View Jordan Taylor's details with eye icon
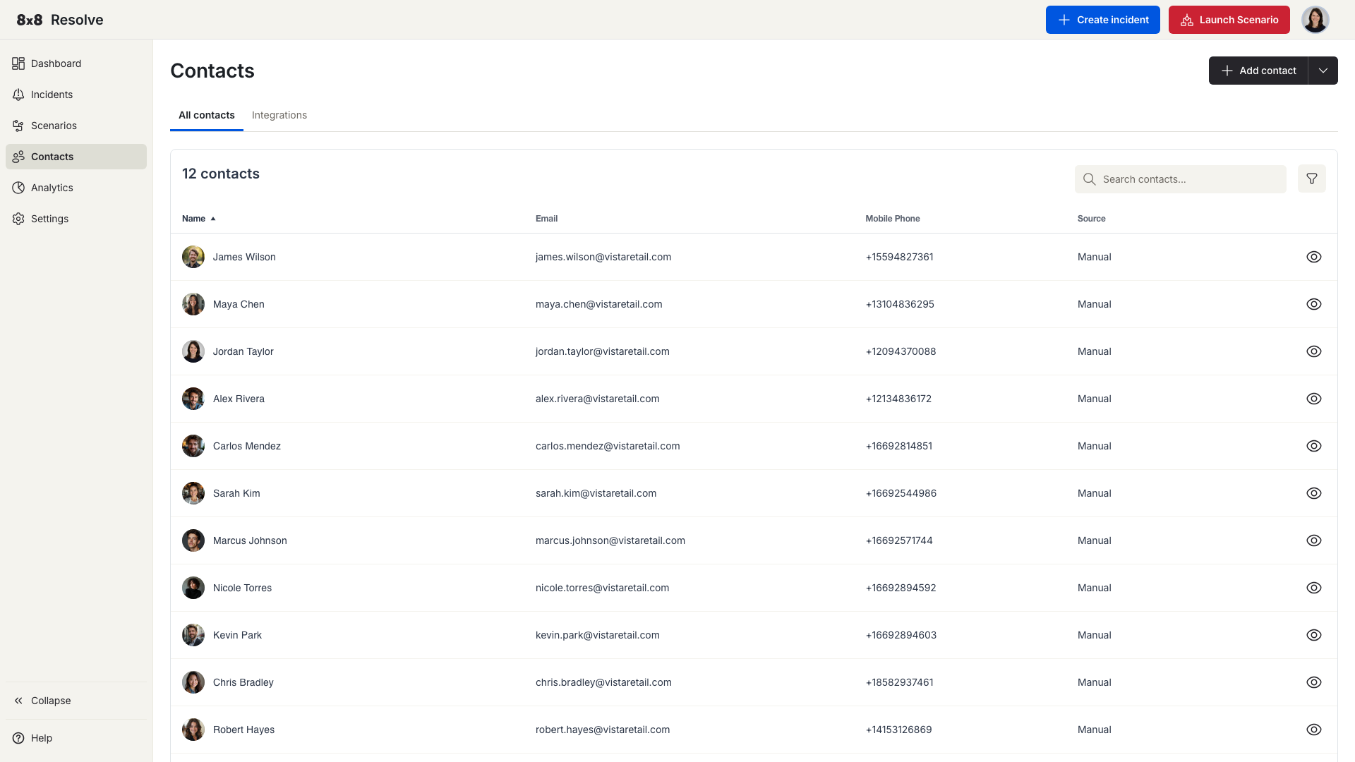Image resolution: width=1355 pixels, height=762 pixels. pyautogui.click(x=1313, y=351)
